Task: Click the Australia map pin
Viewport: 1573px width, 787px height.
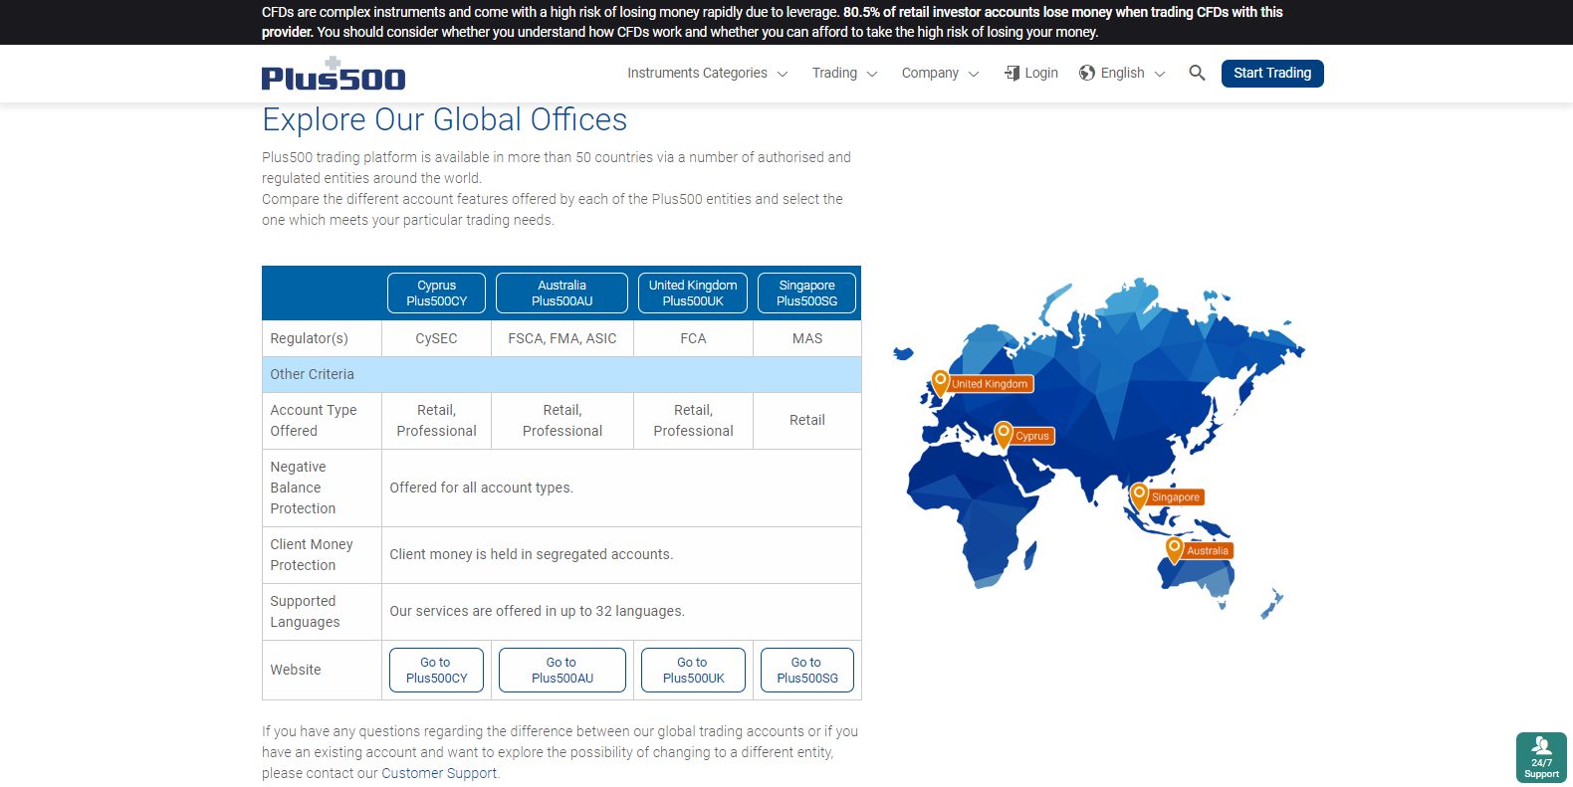Action: [x=1175, y=549]
